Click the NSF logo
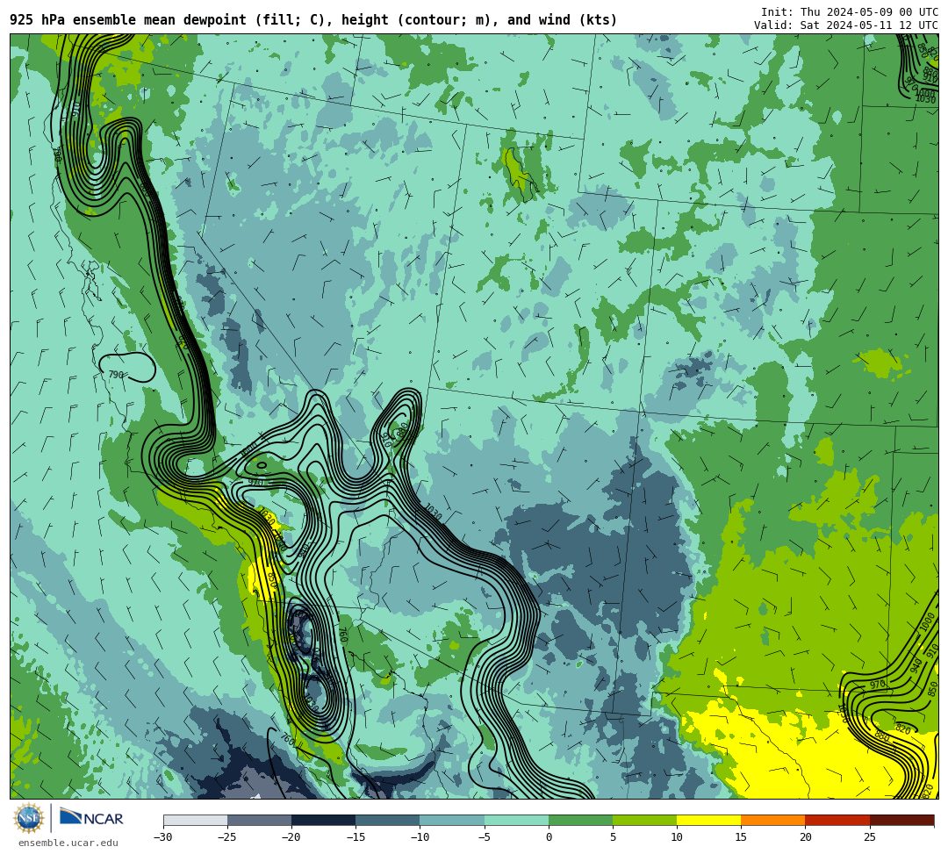This screenshot has height=854, width=948. pos(28,819)
